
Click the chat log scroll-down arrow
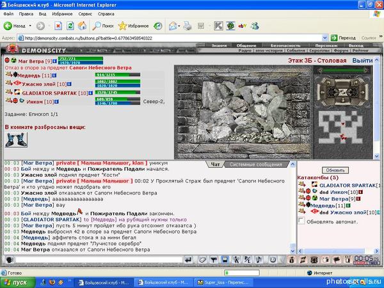292,251
